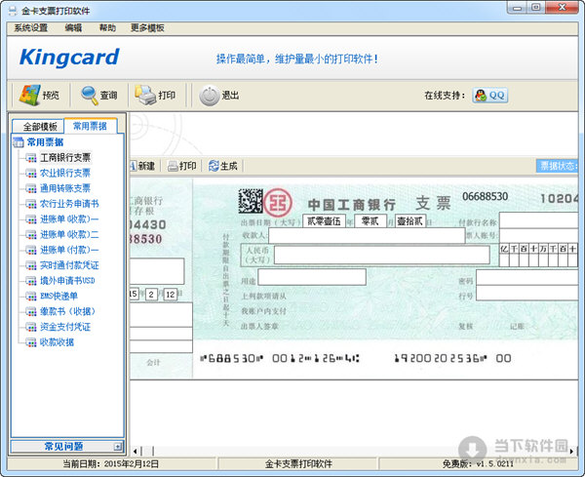Screen dimensions: 585x477
Task: Click 新建 in the cheque toolbar
Action: pos(142,166)
